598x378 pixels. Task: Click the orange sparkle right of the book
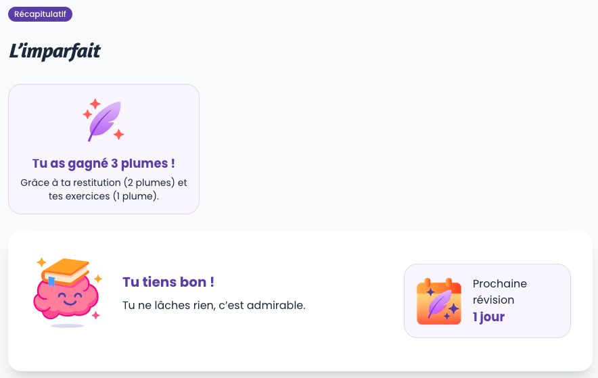pyautogui.click(x=98, y=279)
